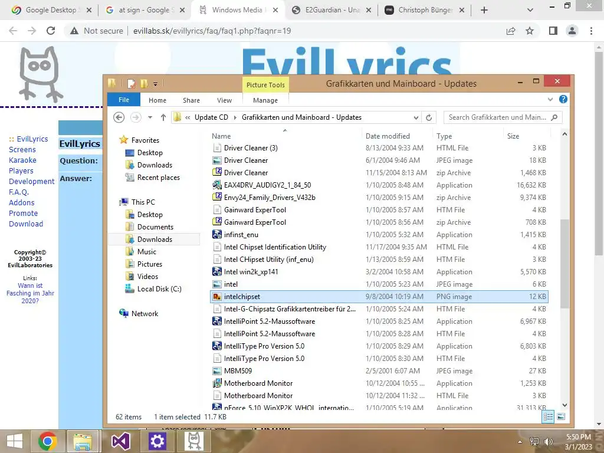Open the View ribbon tab
Image resolution: width=604 pixels, height=453 pixels.
(x=224, y=100)
